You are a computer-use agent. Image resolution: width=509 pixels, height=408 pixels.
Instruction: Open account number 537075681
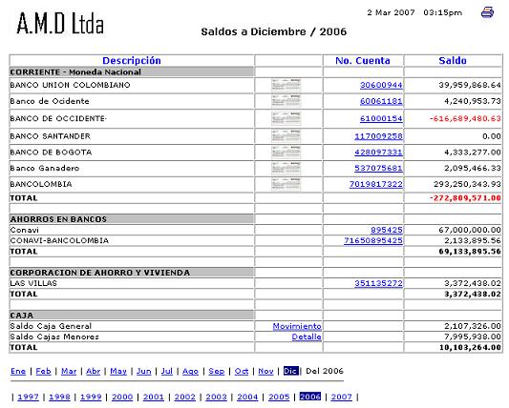[x=378, y=168]
